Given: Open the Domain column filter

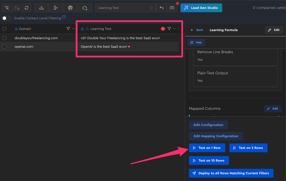Looking at the screenshot, I should click(x=68, y=29).
